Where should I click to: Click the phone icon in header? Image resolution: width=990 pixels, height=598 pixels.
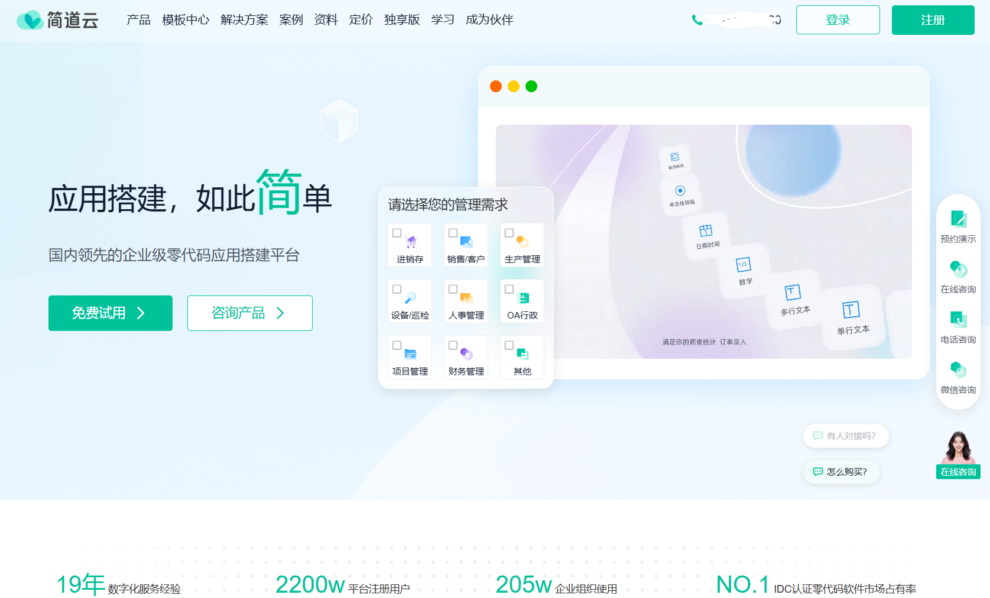click(x=697, y=20)
